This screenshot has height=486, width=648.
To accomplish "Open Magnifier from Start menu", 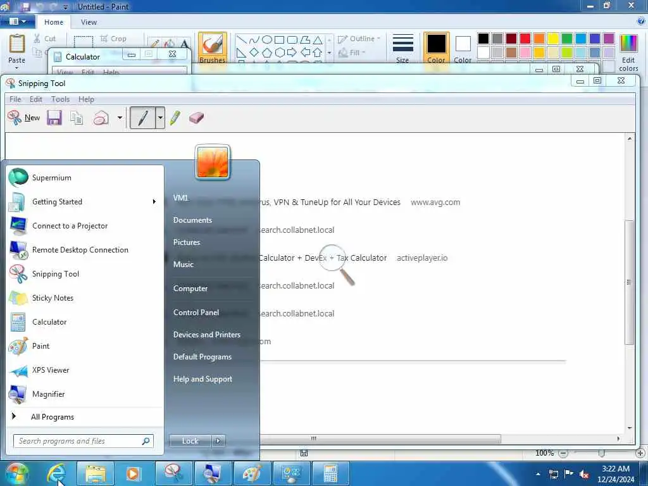I will (x=85, y=394).
